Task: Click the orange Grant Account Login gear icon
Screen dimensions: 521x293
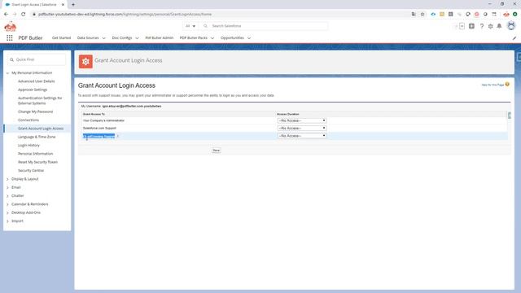Action: [85, 62]
